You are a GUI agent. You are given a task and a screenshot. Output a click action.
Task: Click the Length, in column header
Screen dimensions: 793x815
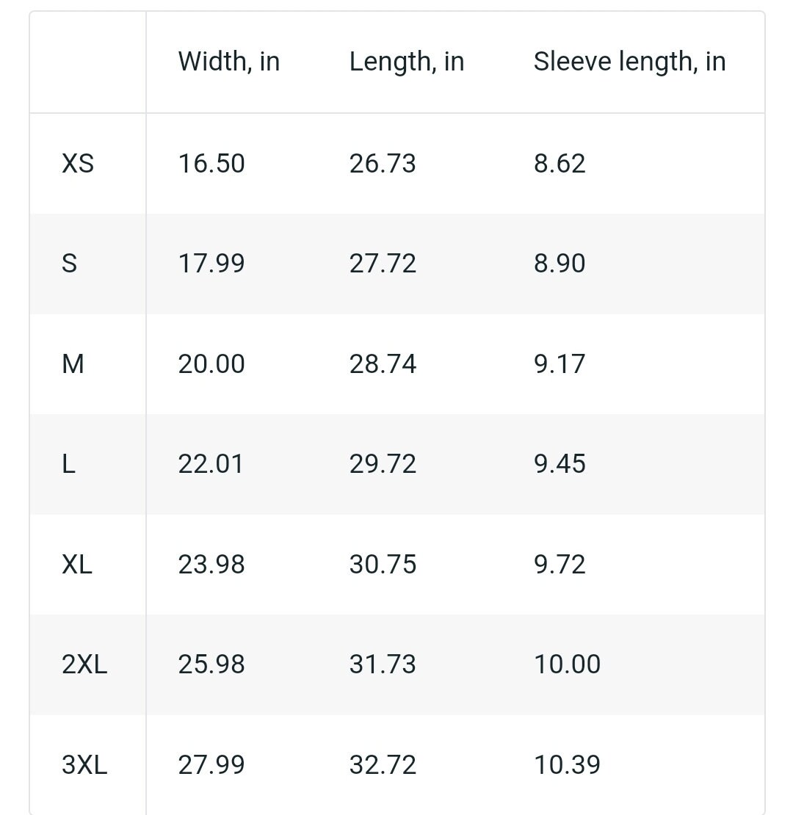click(x=406, y=62)
